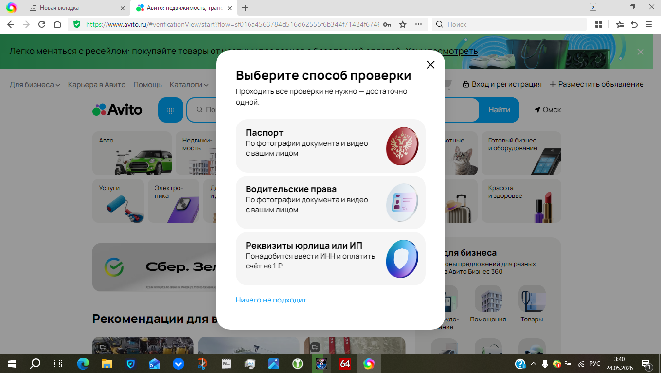Open the Товары business tile
Screen dimensions: 661x373
tap(532, 304)
